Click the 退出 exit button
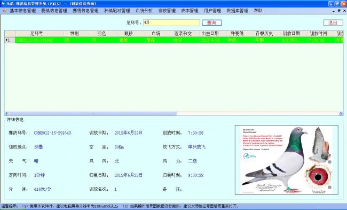 click(333, 22)
